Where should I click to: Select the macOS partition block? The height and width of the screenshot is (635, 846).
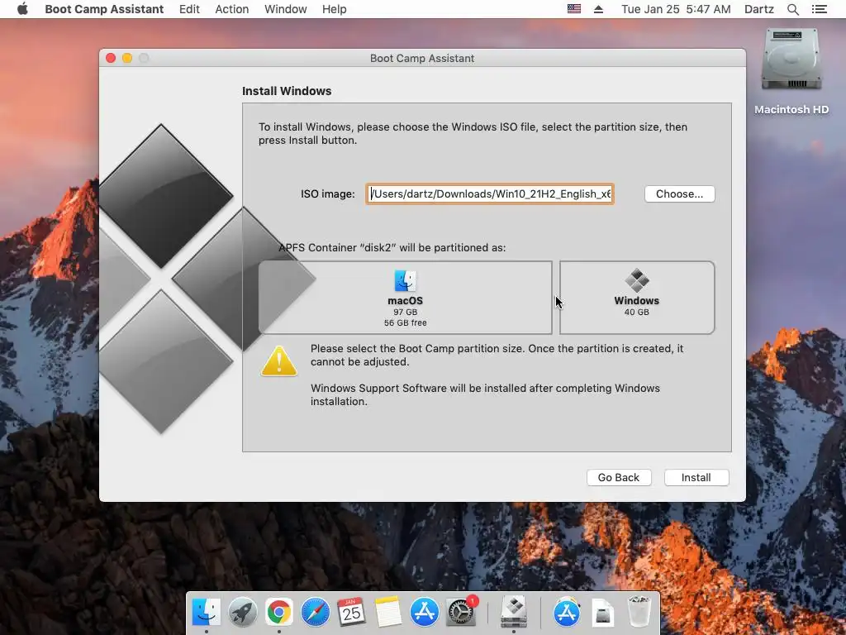pyautogui.click(x=405, y=298)
